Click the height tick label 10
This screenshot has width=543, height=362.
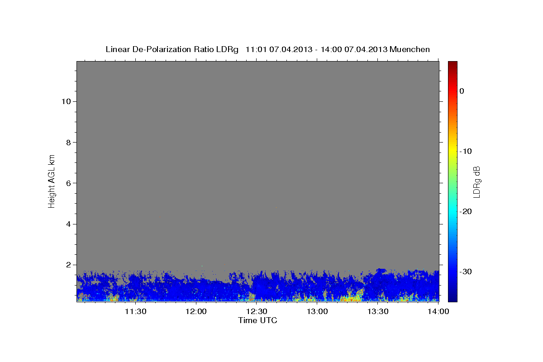point(67,101)
